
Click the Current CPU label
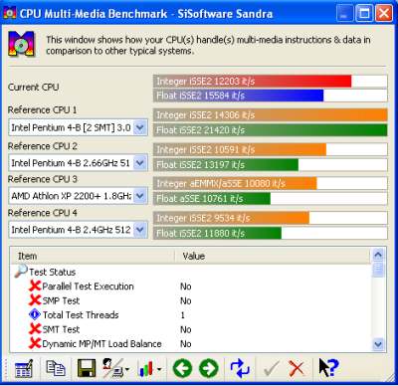pos(33,88)
